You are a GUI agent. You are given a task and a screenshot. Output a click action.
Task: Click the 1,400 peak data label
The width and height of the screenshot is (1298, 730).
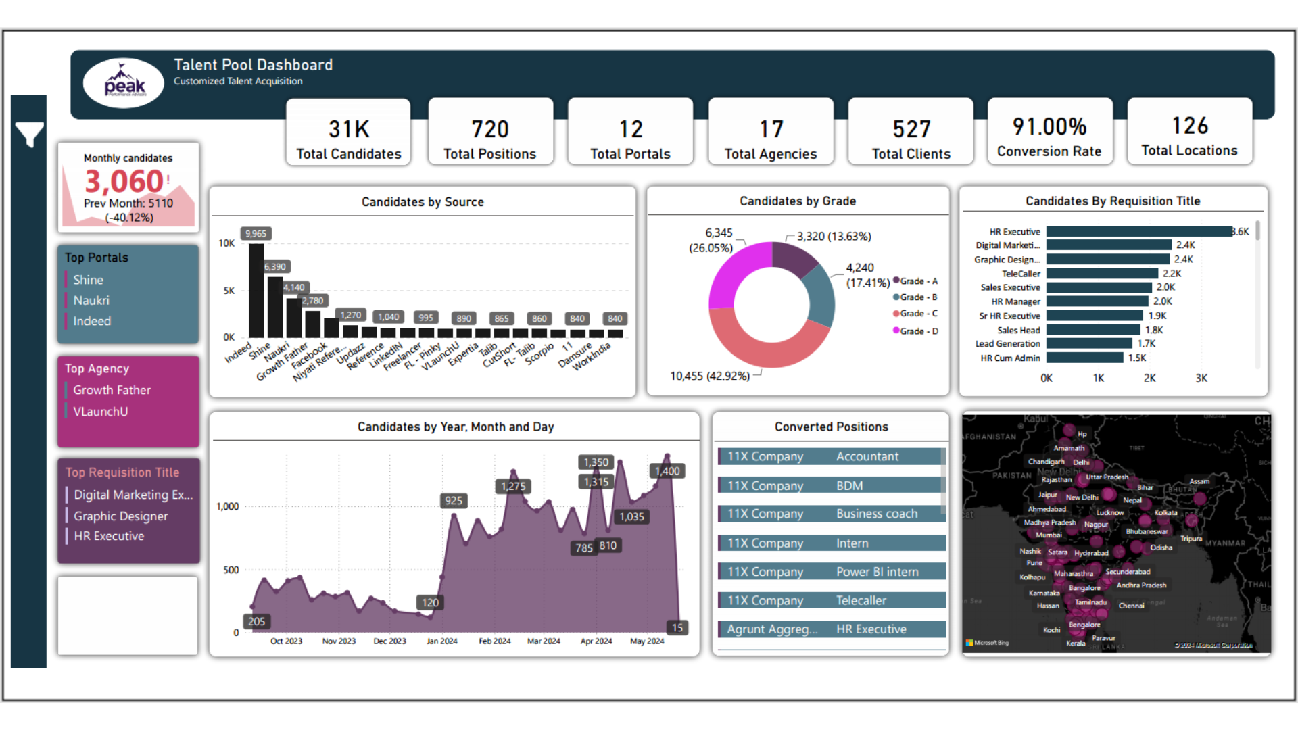click(667, 471)
